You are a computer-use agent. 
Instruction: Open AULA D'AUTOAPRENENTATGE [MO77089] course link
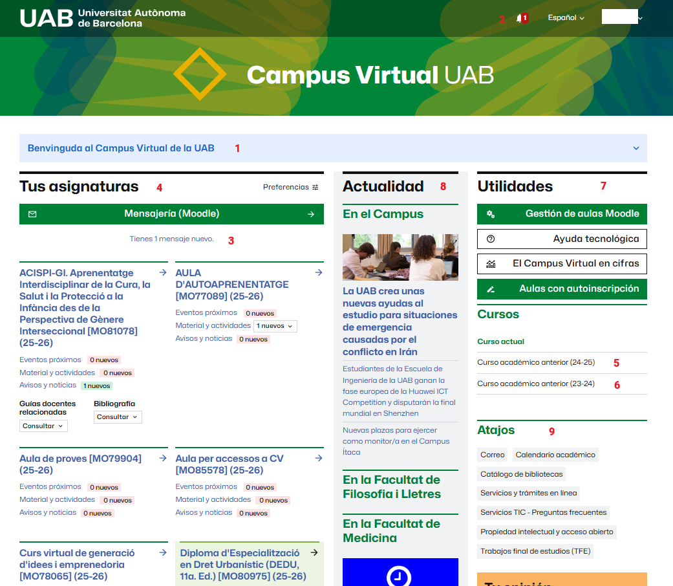[232, 284]
